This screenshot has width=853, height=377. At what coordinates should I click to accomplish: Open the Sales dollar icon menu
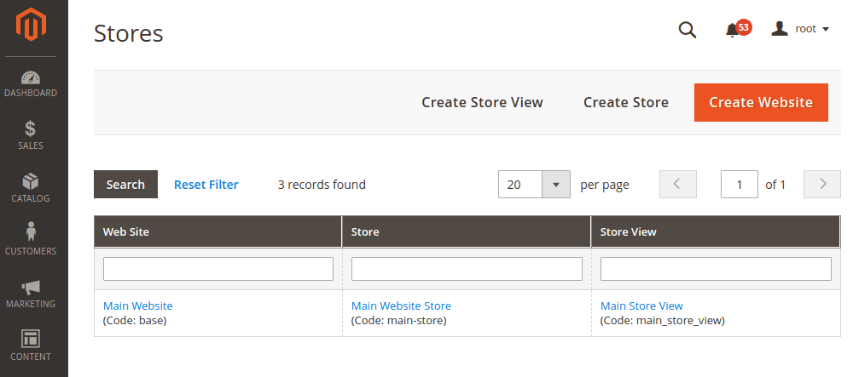tap(31, 135)
